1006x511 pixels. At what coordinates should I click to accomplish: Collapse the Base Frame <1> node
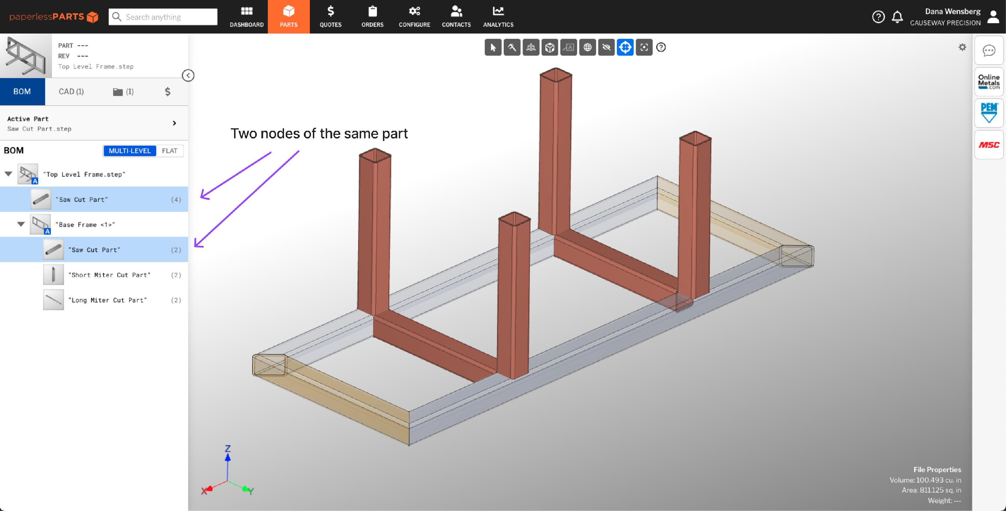(21, 224)
